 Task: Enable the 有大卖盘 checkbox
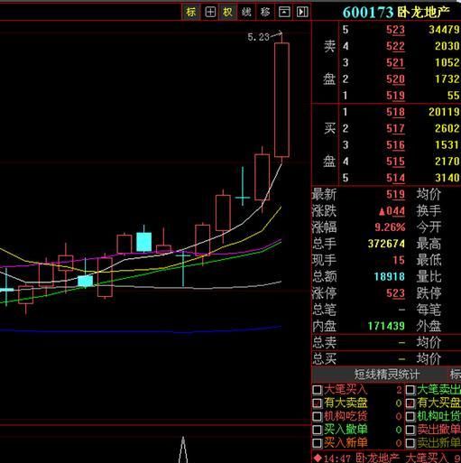tap(317, 403)
